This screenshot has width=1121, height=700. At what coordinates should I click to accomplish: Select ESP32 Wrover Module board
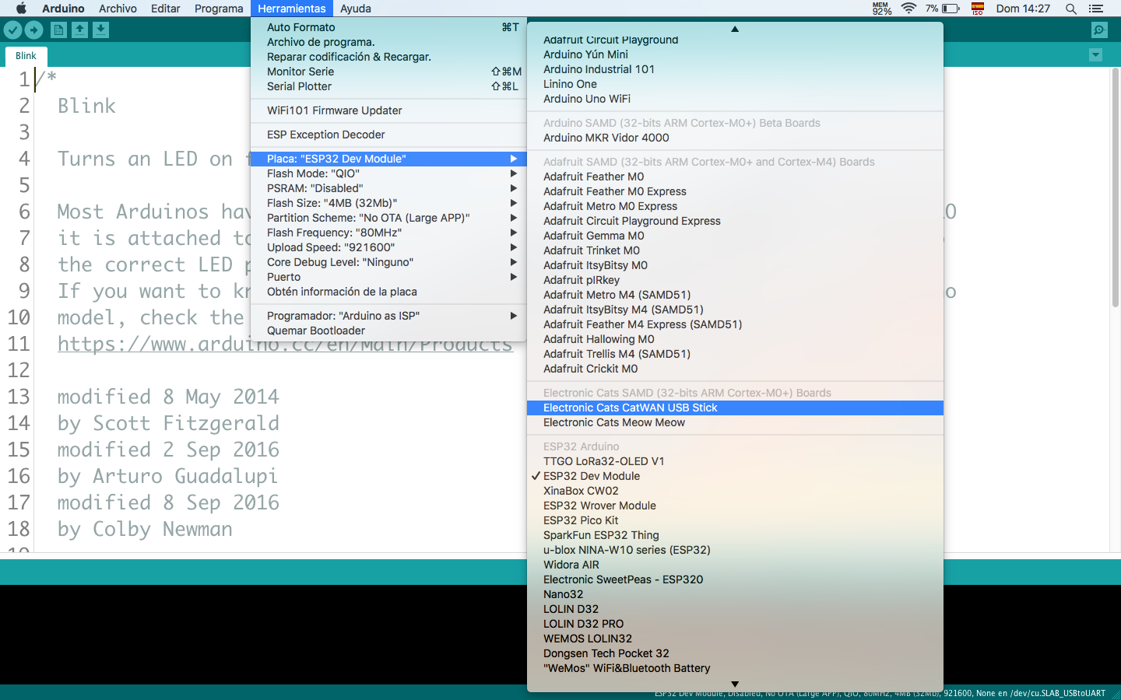(x=735, y=506)
